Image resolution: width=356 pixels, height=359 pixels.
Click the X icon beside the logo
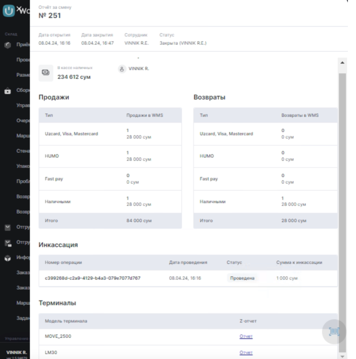pyautogui.click(x=19, y=9)
